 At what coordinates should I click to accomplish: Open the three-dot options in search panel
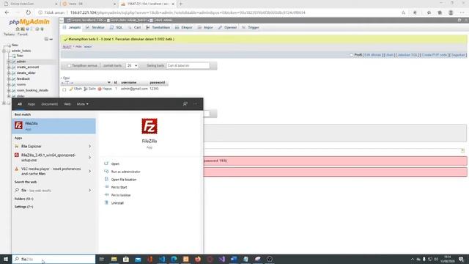point(196,104)
